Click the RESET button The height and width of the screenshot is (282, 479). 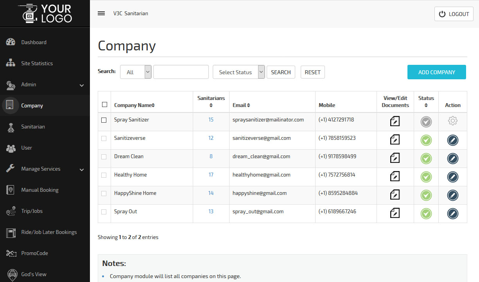[313, 72]
